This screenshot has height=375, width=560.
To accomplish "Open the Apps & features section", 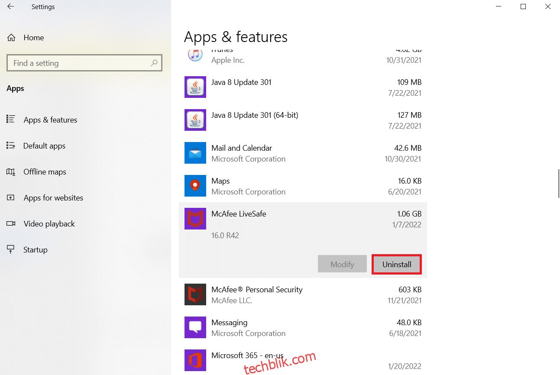I will click(x=50, y=120).
